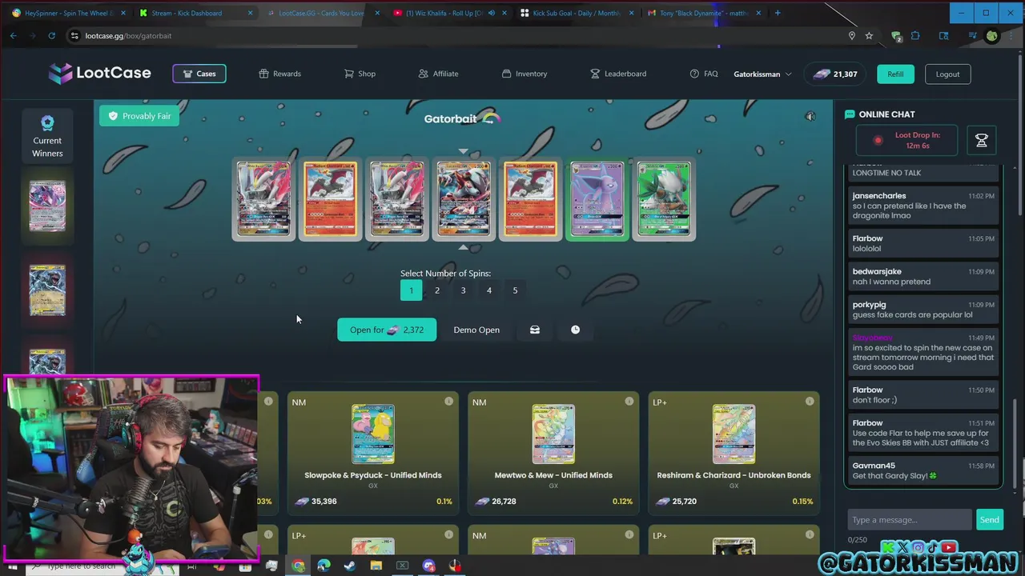Viewport: 1025px width, 576px height.
Task: Select 4 spins
Action: coord(489,290)
